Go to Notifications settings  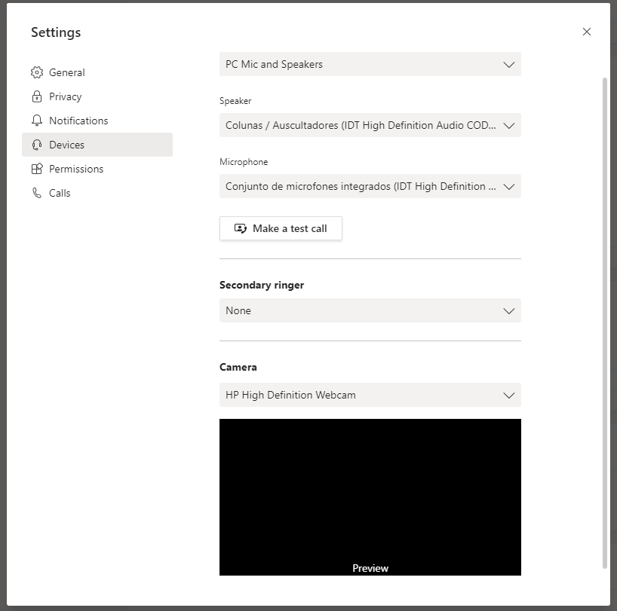(97, 121)
